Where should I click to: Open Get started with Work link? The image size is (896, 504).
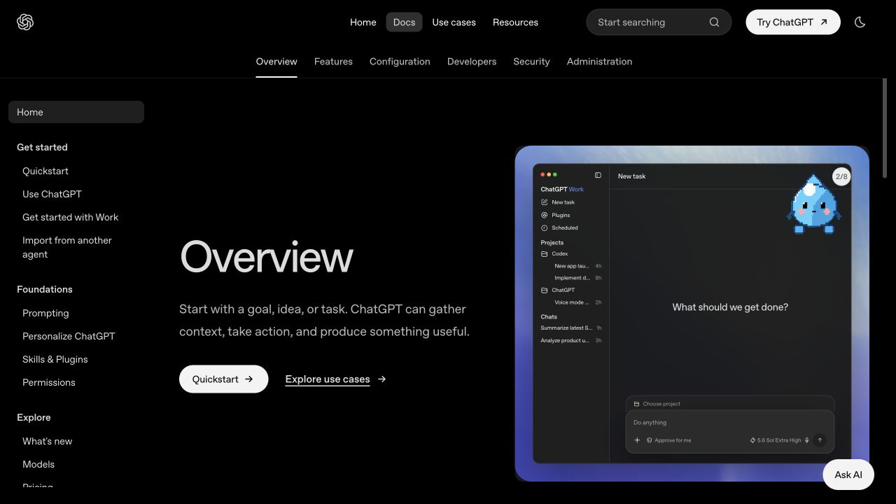(71, 217)
